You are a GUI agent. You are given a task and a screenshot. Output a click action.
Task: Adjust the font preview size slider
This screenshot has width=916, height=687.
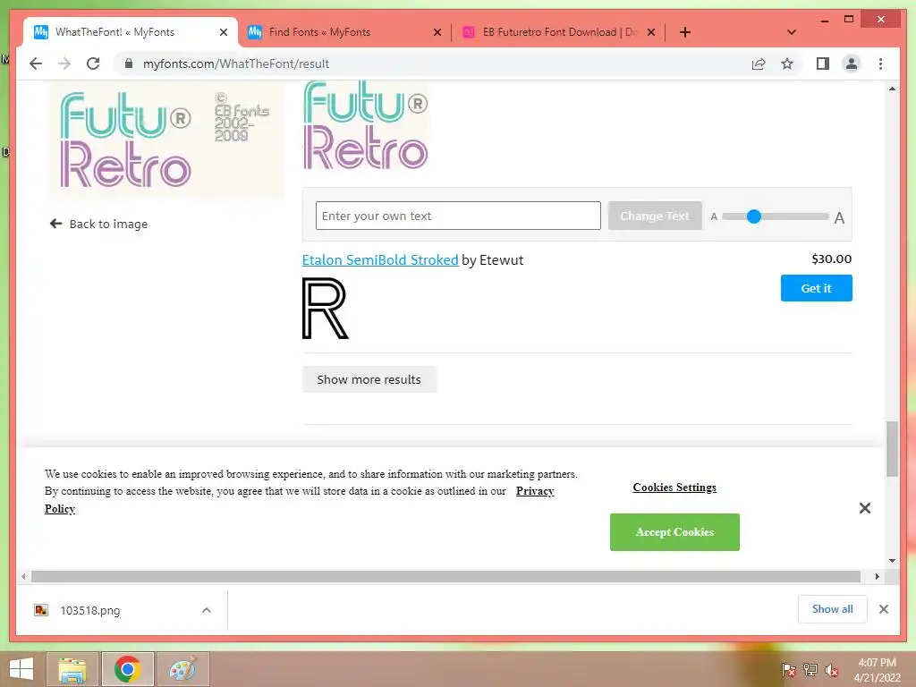(754, 216)
